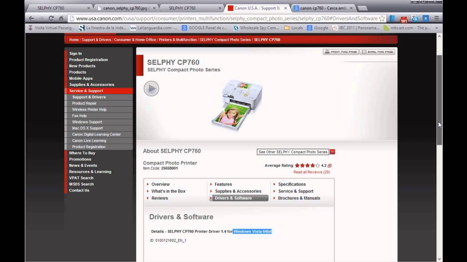Open Contact Us in the sidebar
This screenshot has width=467, height=262.
(x=79, y=190)
